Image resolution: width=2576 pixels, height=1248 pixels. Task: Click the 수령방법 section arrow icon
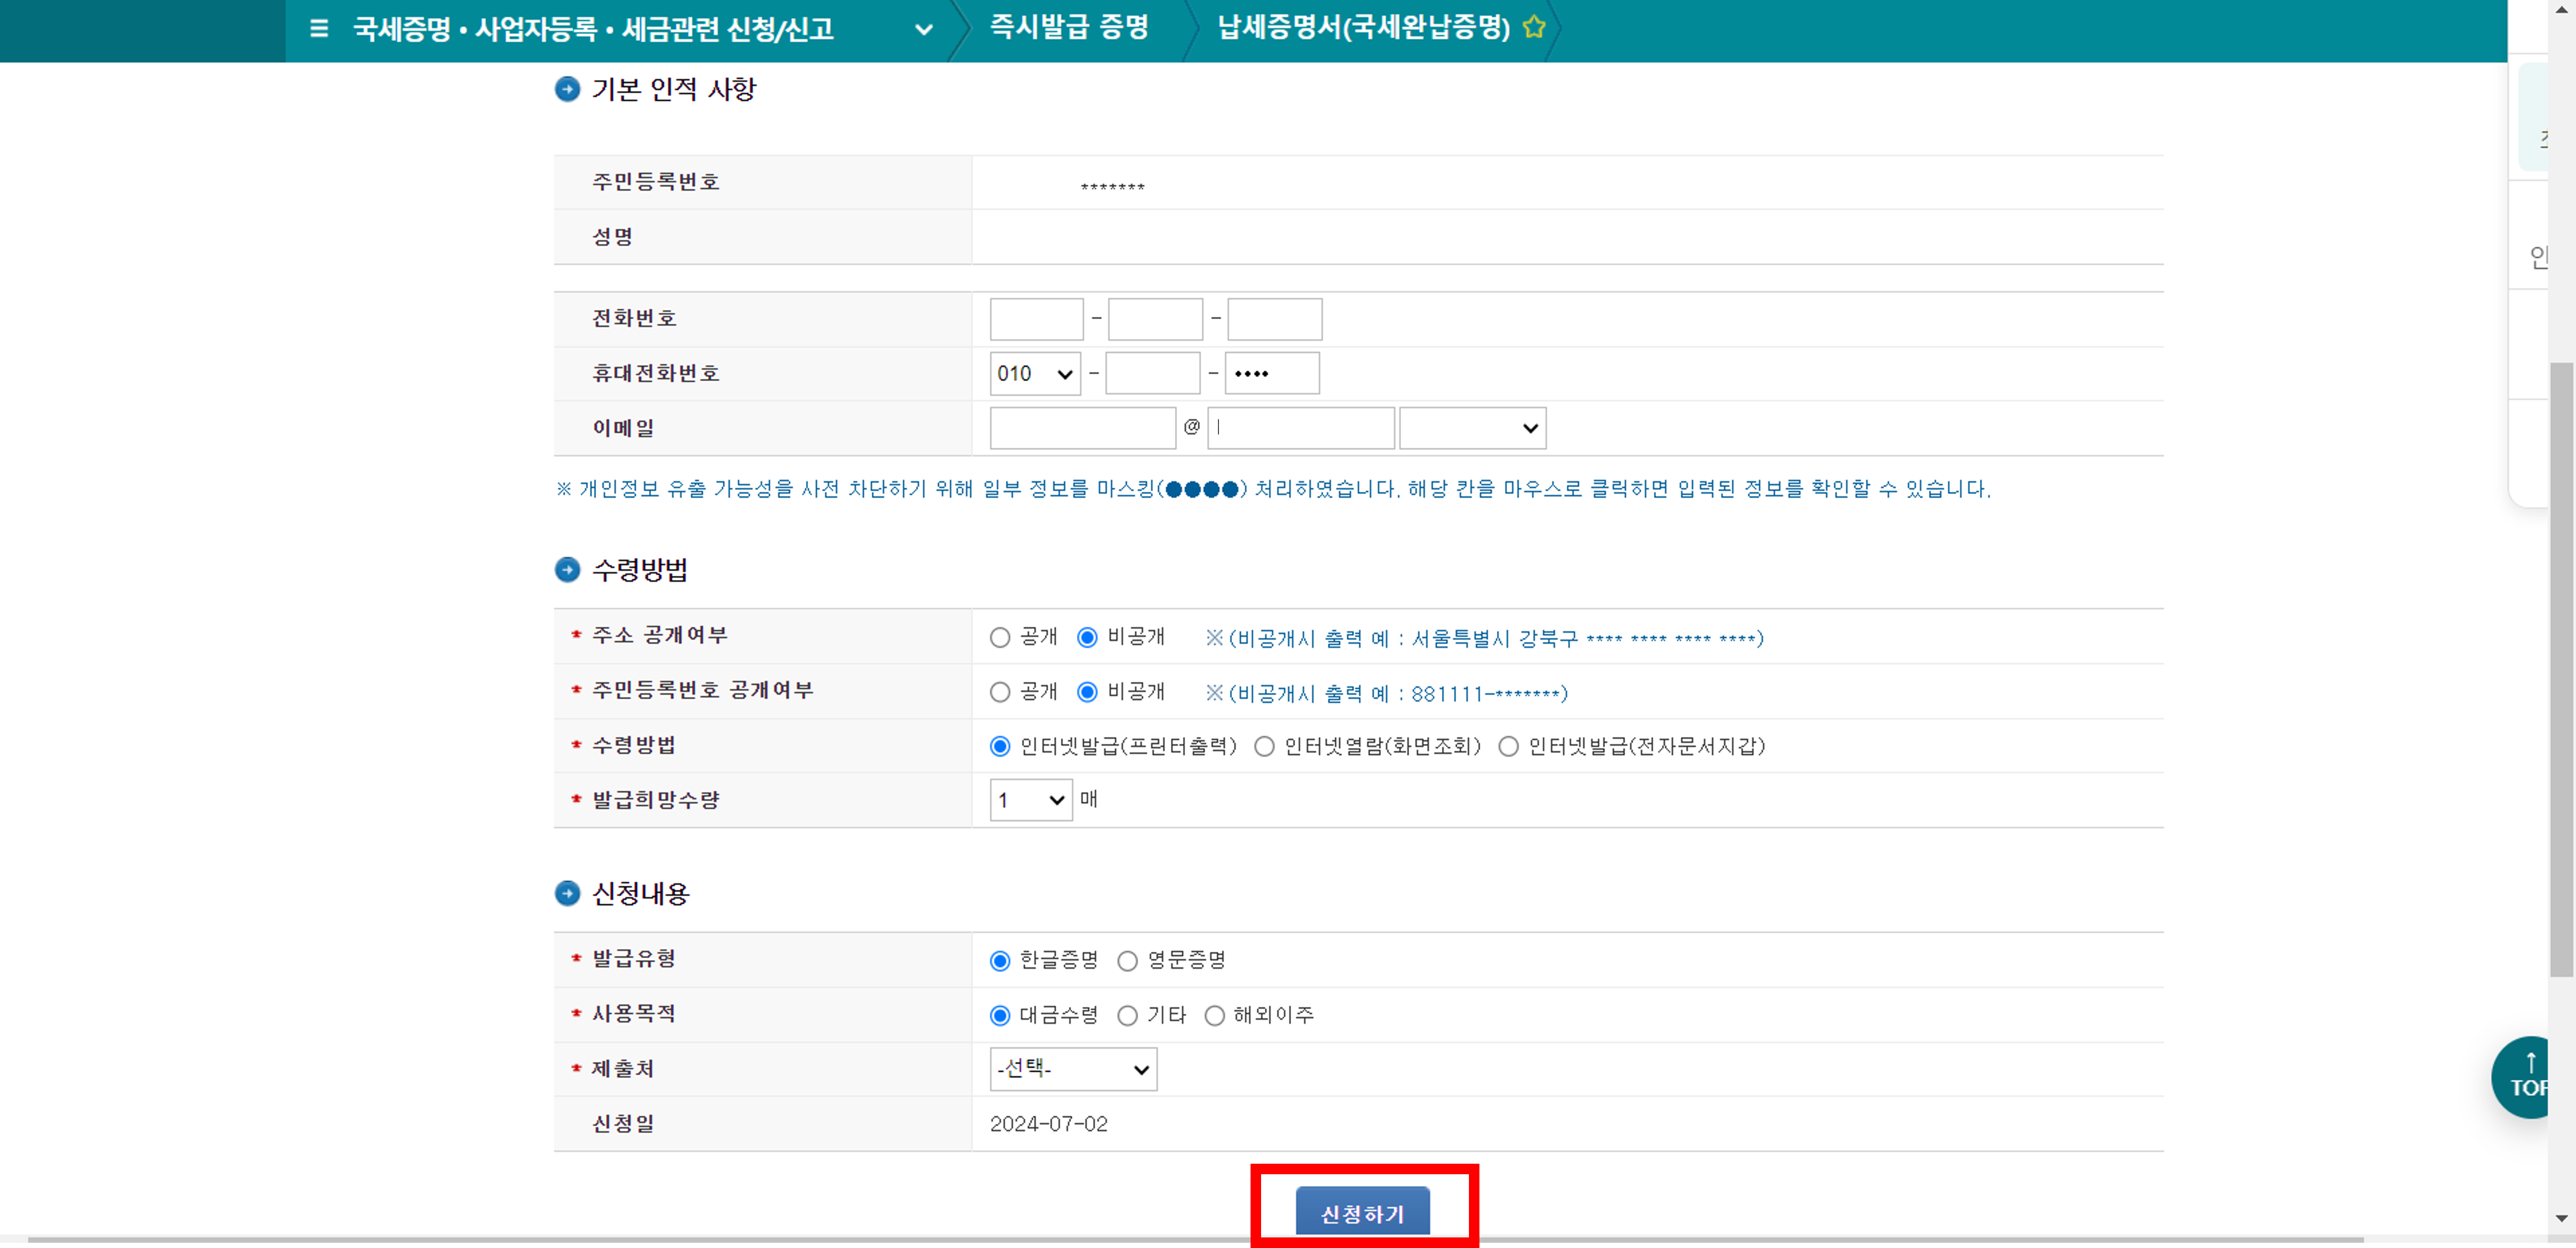pos(567,570)
